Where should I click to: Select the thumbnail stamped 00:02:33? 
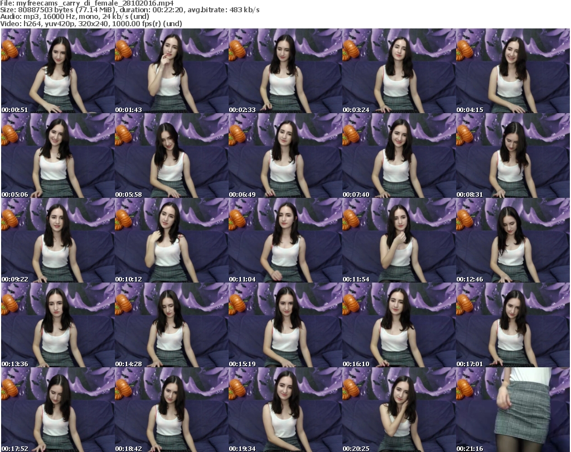tap(285, 71)
